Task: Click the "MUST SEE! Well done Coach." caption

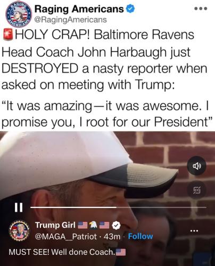Action: [x=62, y=252]
